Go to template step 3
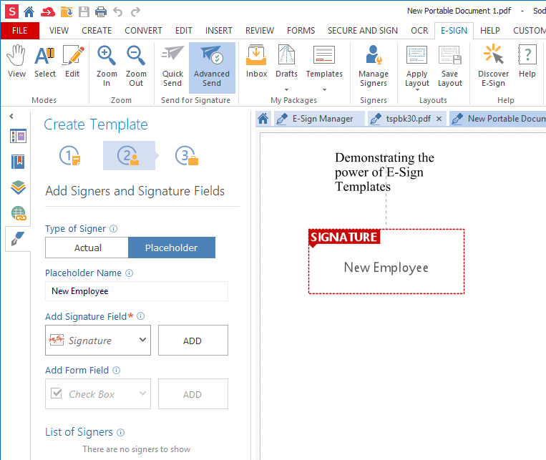Image resolution: width=546 pixels, height=460 pixels. coord(187,156)
